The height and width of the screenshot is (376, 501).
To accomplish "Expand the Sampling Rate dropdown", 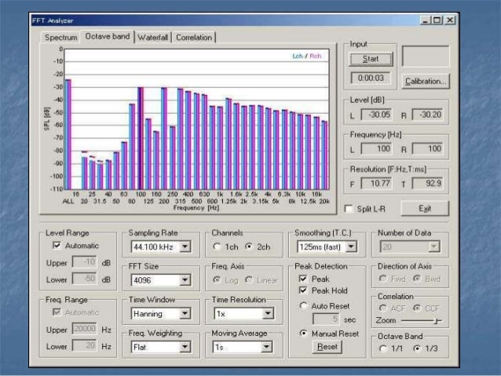I will [x=185, y=247].
